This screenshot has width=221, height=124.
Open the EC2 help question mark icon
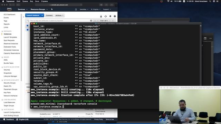point(115,16)
